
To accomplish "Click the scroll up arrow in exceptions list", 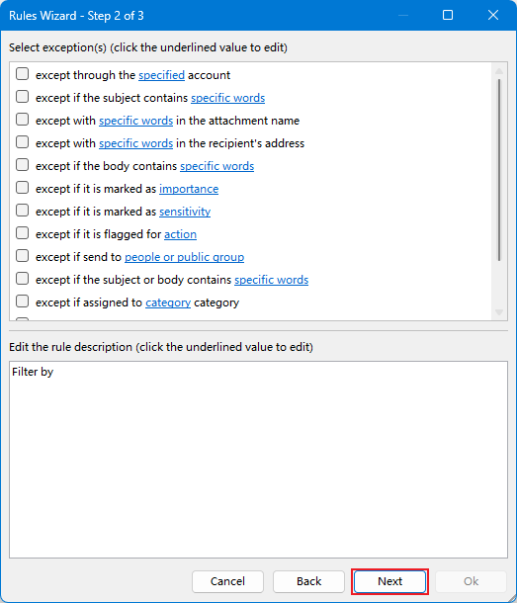I will click(499, 71).
